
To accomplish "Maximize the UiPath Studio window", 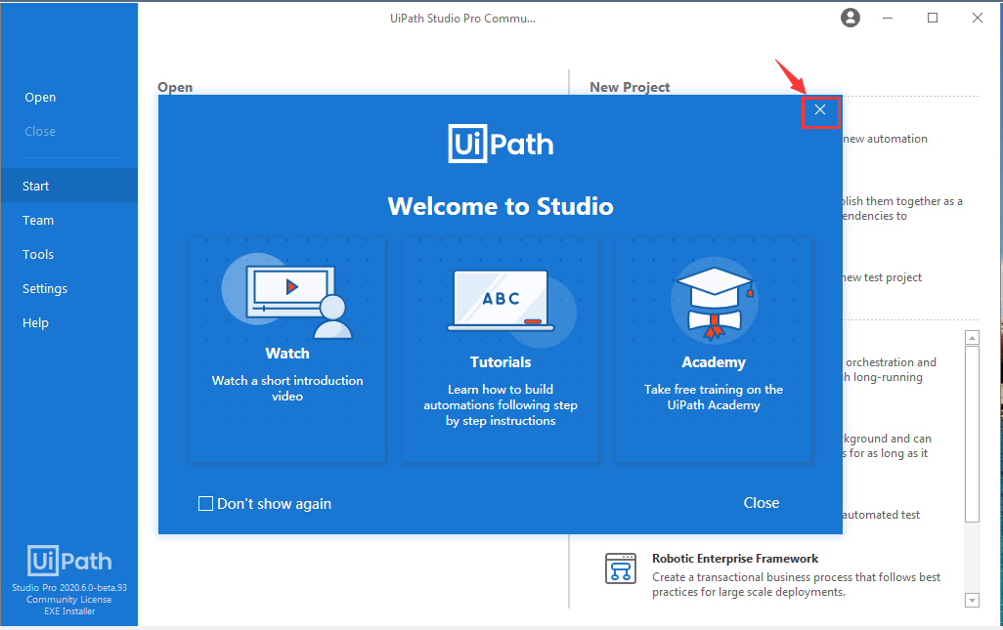I will 933,18.
